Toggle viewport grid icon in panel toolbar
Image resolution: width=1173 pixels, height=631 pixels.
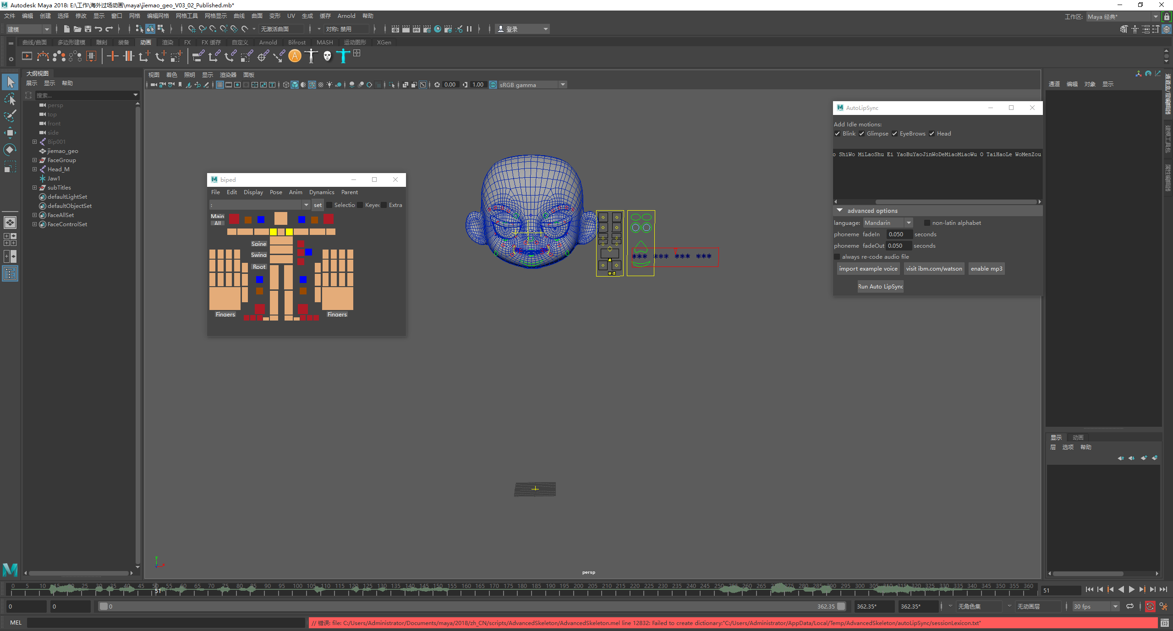tap(220, 85)
